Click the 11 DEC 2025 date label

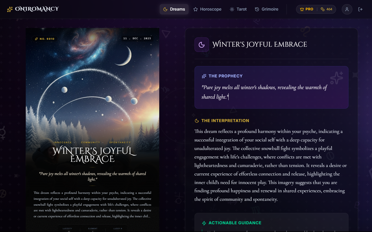[x=137, y=38]
